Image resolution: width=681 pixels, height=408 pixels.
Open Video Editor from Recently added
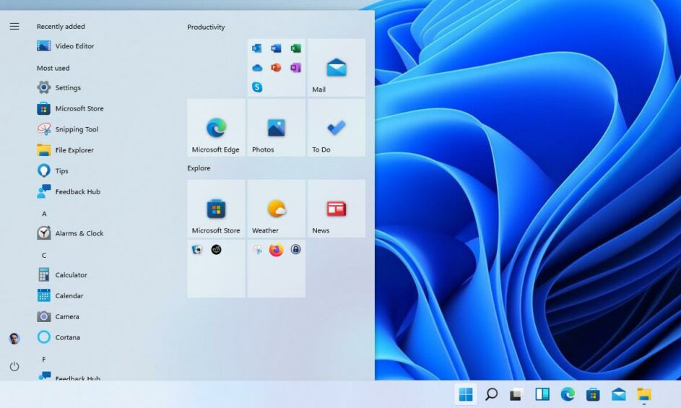click(66, 45)
